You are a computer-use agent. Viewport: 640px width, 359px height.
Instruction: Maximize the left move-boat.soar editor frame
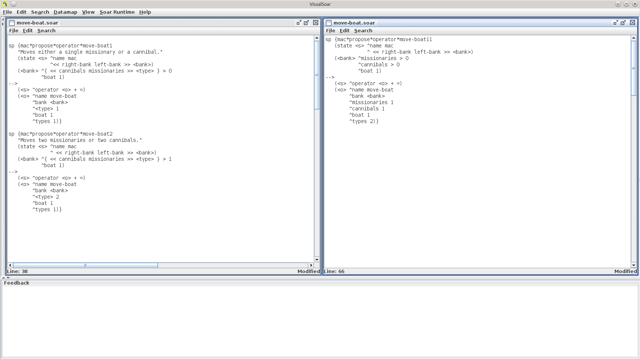tap(306, 23)
